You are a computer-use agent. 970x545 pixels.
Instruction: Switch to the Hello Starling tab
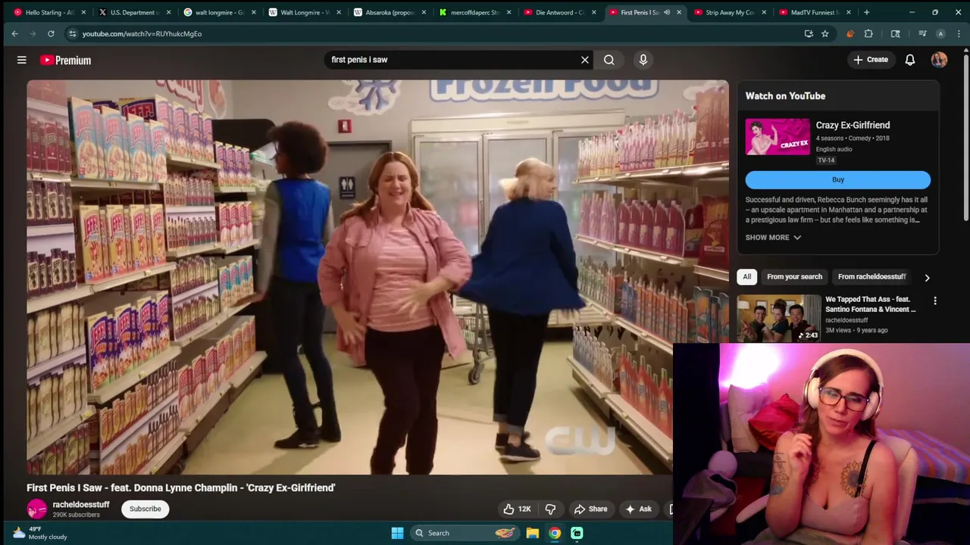[49, 12]
